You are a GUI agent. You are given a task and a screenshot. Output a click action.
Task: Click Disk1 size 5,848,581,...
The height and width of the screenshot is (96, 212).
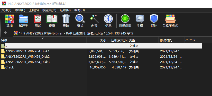97,51
